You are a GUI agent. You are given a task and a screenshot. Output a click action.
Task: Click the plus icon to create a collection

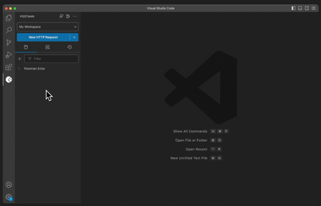click(20, 59)
